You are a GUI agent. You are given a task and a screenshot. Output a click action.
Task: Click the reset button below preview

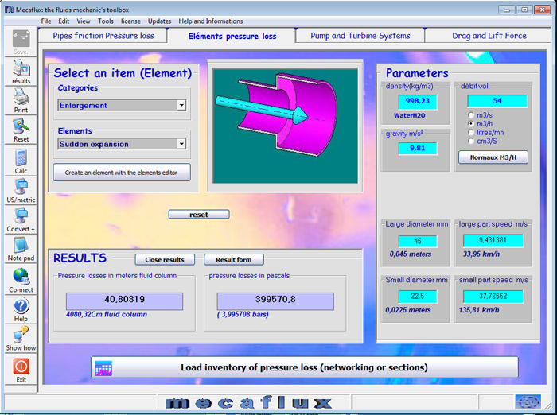click(x=199, y=215)
